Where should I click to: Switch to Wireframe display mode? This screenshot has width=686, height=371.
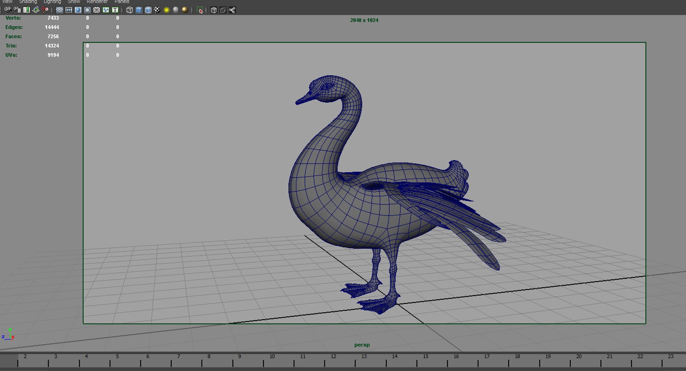(x=130, y=10)
